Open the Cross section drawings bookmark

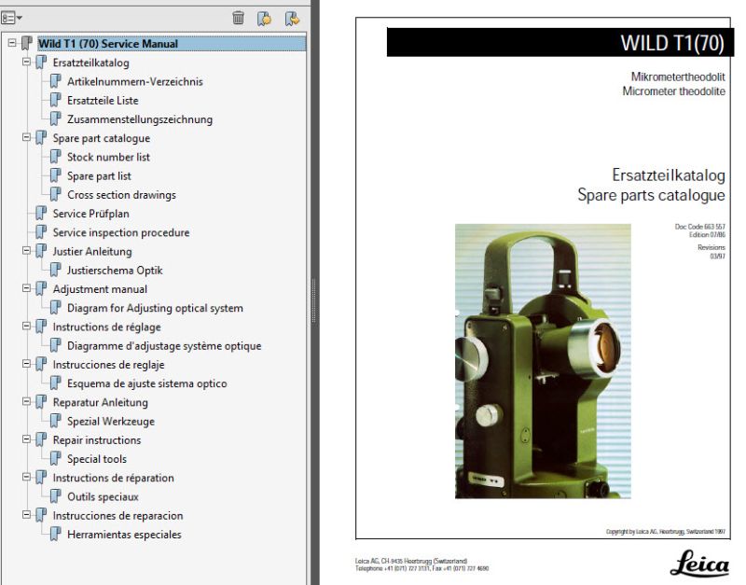(121, 195)
